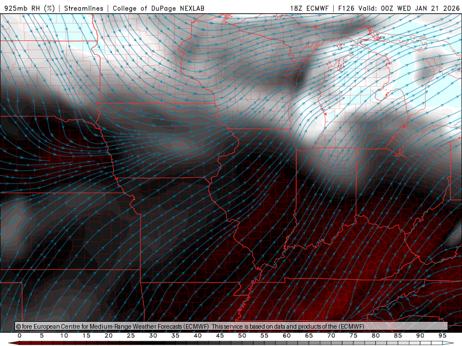Click the ECMWF copyright notice bar

pyautogui.click(x=231, y=326)
